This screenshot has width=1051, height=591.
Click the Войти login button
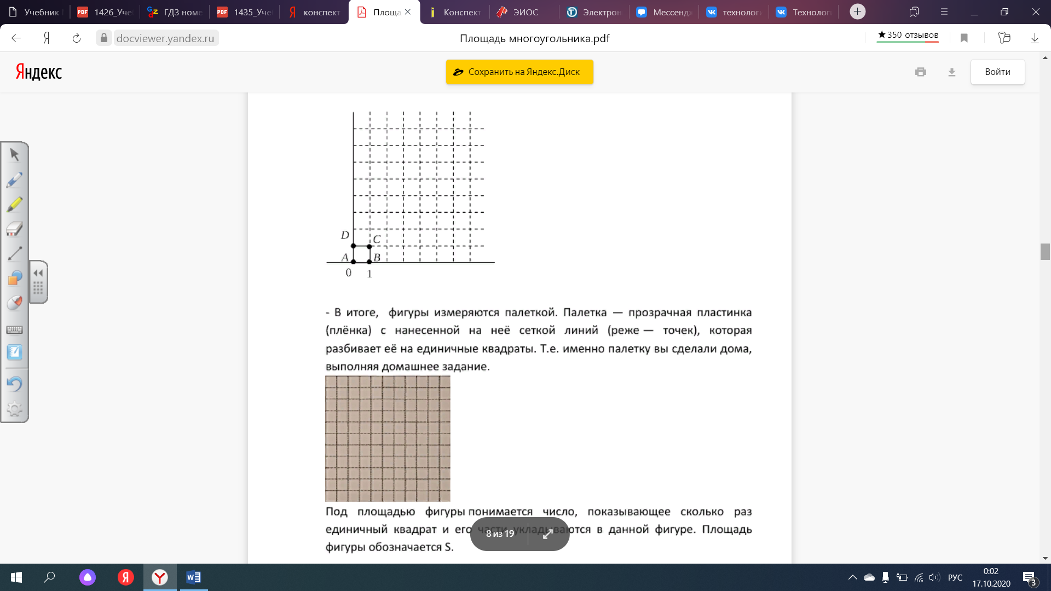997,72
